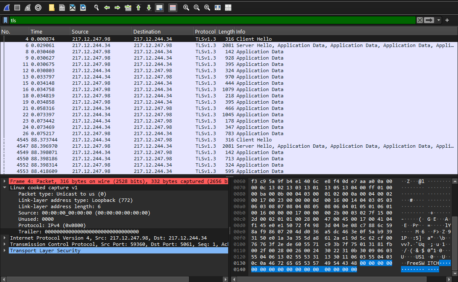
Task: Start a new packet capture with shark fin icon
Action: [7, 8]
